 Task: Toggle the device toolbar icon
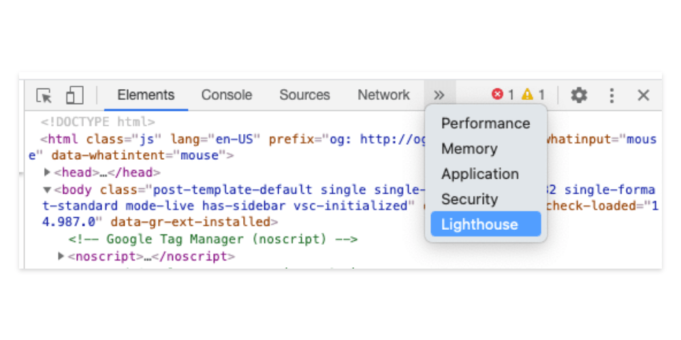point(74,95)
